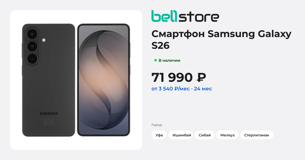Select the Сибай city option
Viewport: 305px width, 160px height.
[x=205, y=135]
